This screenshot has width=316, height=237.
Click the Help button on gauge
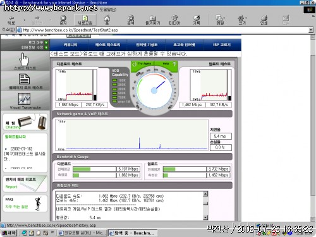(x=166, y=64)
